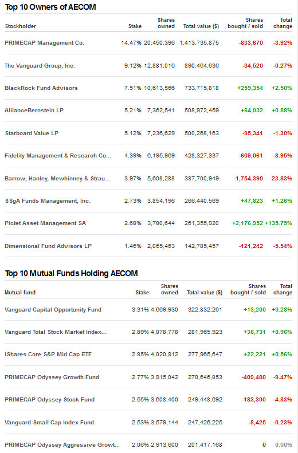Click SSgA Funds Management, Inc. name
This screenshot has height=453, width=298.
[48, 201]
